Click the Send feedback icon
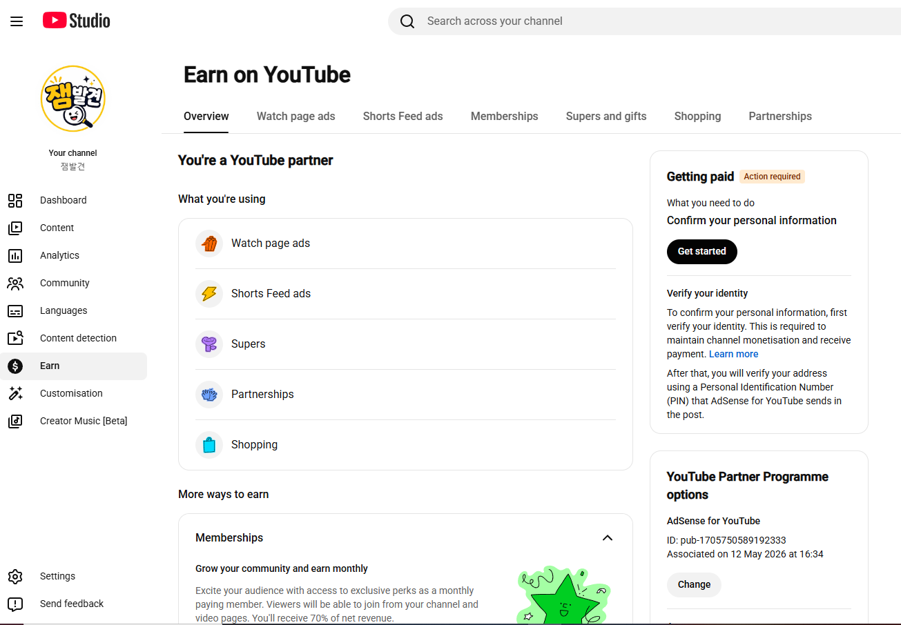This screenshot has width=901, height=625. [x=15, y=604]
